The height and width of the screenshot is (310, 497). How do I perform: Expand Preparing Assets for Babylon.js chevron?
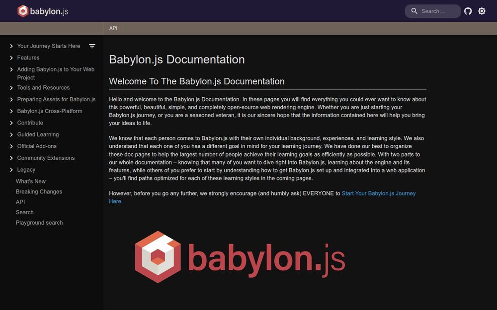click(11, 100)
